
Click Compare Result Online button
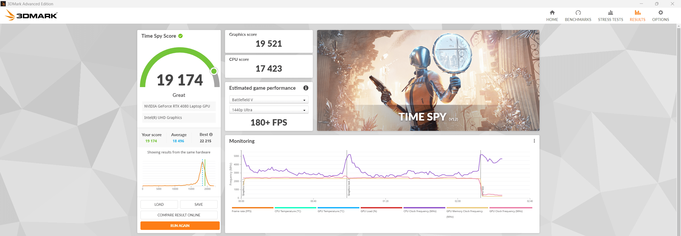[179, 215]
